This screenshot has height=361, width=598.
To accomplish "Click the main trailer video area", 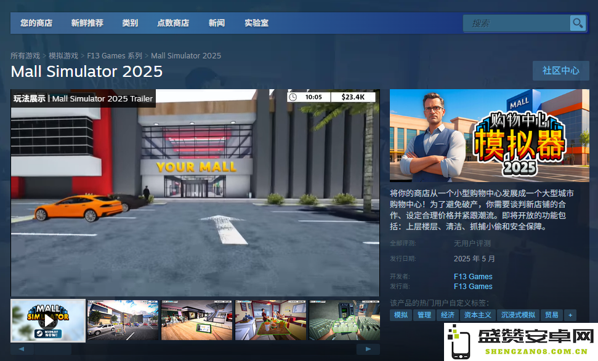I will (x=195, y=192).
